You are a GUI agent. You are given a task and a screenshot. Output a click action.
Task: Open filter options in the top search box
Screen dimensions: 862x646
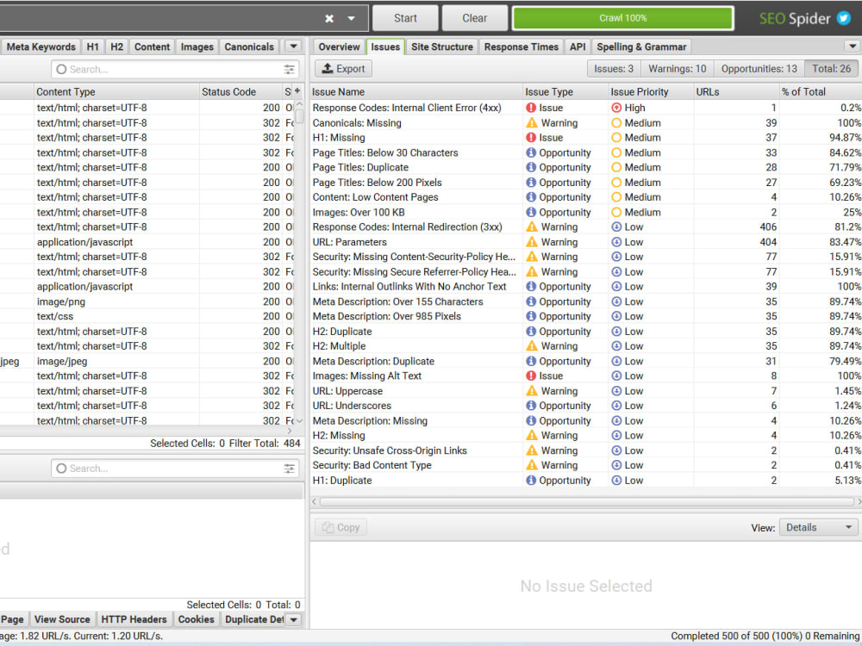tap(289, 69)
